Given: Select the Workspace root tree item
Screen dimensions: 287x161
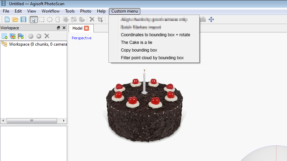Looking at the screenshot, I should 38,44.
